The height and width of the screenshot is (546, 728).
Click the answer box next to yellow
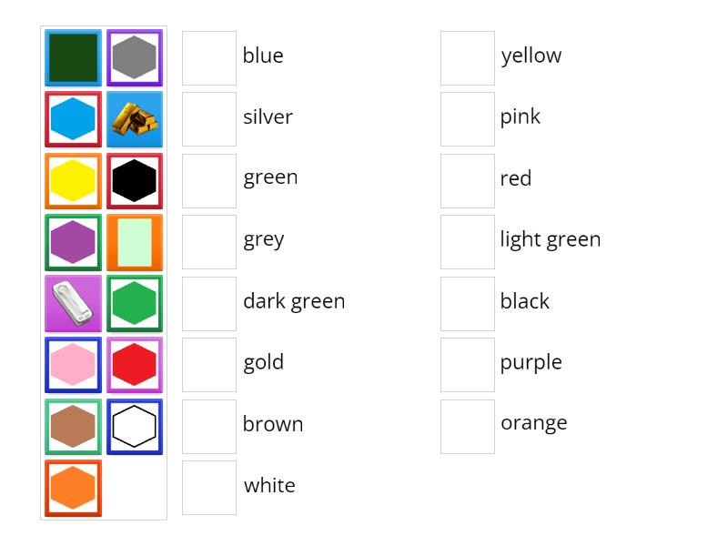pyautogui.click(x=467, y=57)
